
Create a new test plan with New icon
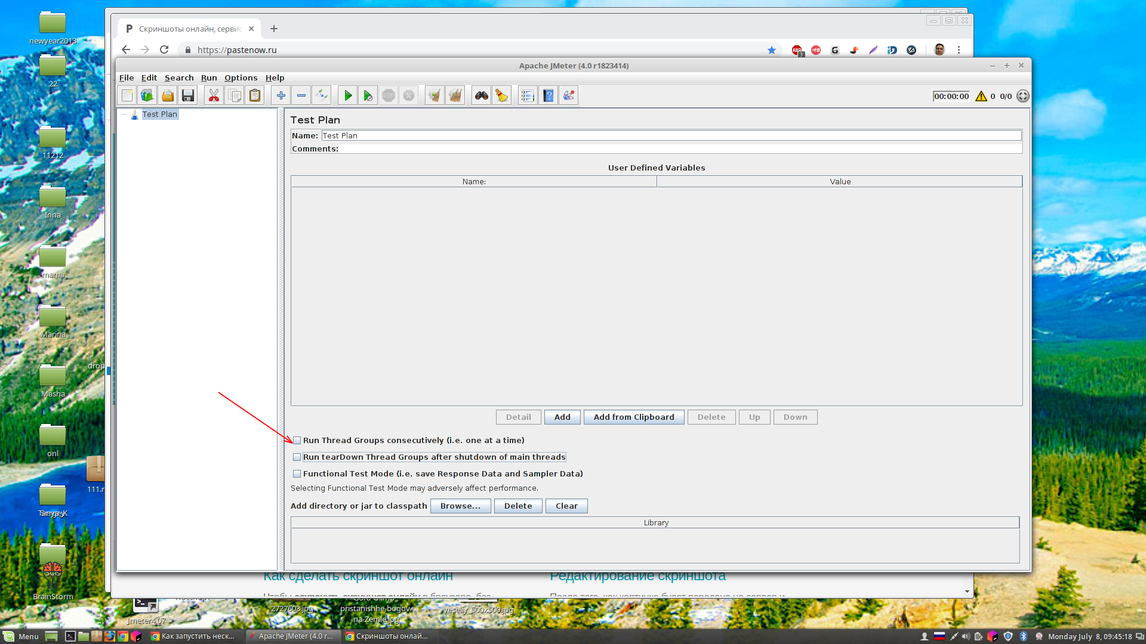coord(127,95)
